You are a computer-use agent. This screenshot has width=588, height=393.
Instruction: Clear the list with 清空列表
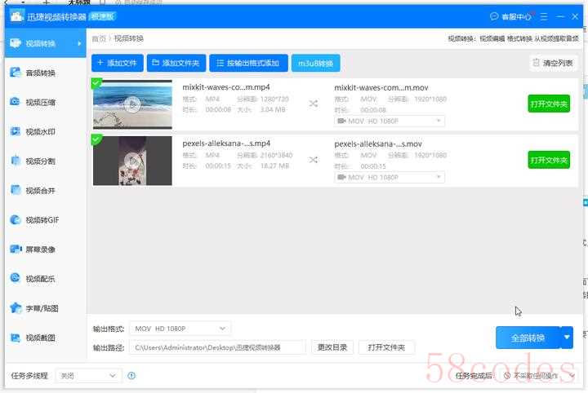[553, 63]
